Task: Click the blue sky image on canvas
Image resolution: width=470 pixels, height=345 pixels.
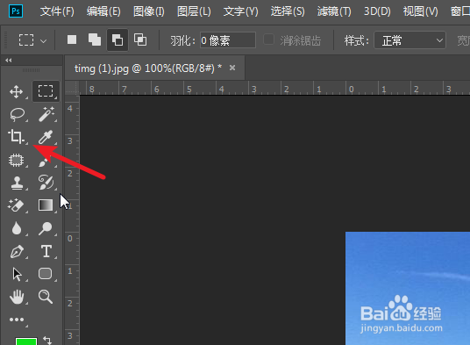Action: [x=408, y=288]
